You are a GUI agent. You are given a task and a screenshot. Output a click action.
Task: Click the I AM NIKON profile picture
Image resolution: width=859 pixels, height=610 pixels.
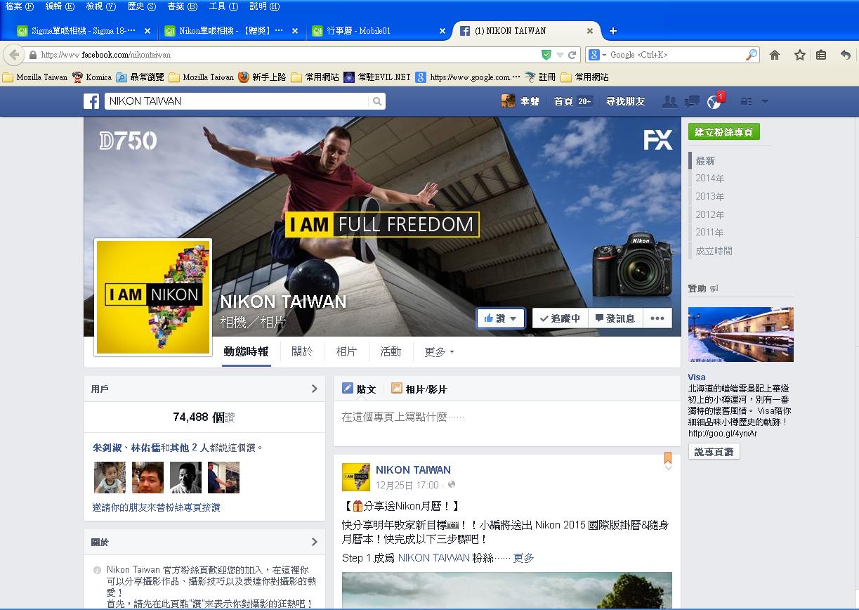click(x=153, y=297)
